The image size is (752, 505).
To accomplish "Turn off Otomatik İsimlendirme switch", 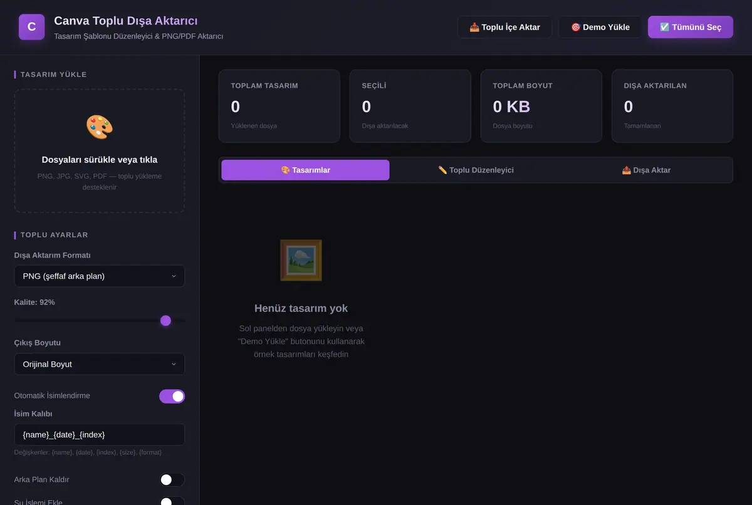I will coord(172,396).
